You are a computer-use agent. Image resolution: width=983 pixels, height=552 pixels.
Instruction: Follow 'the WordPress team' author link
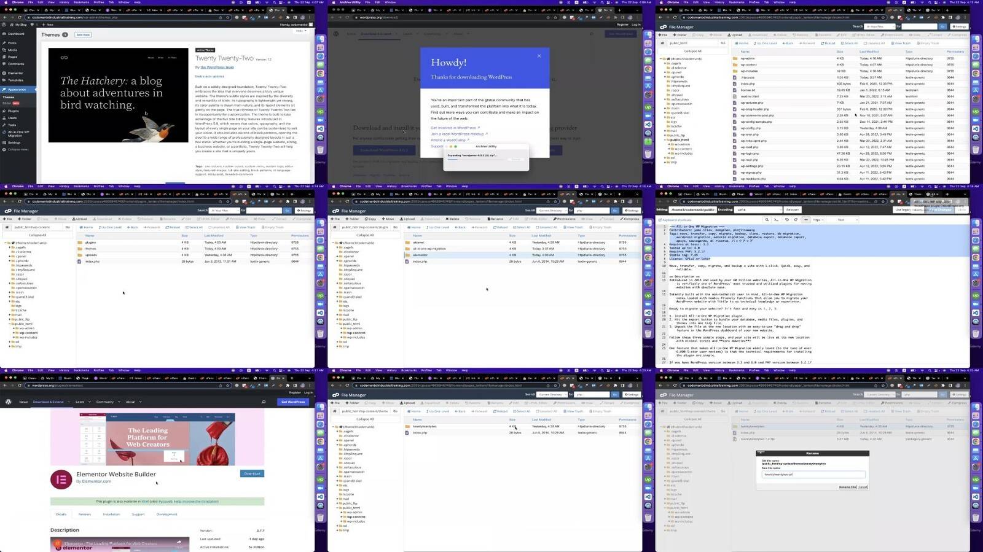coord(217,67)
